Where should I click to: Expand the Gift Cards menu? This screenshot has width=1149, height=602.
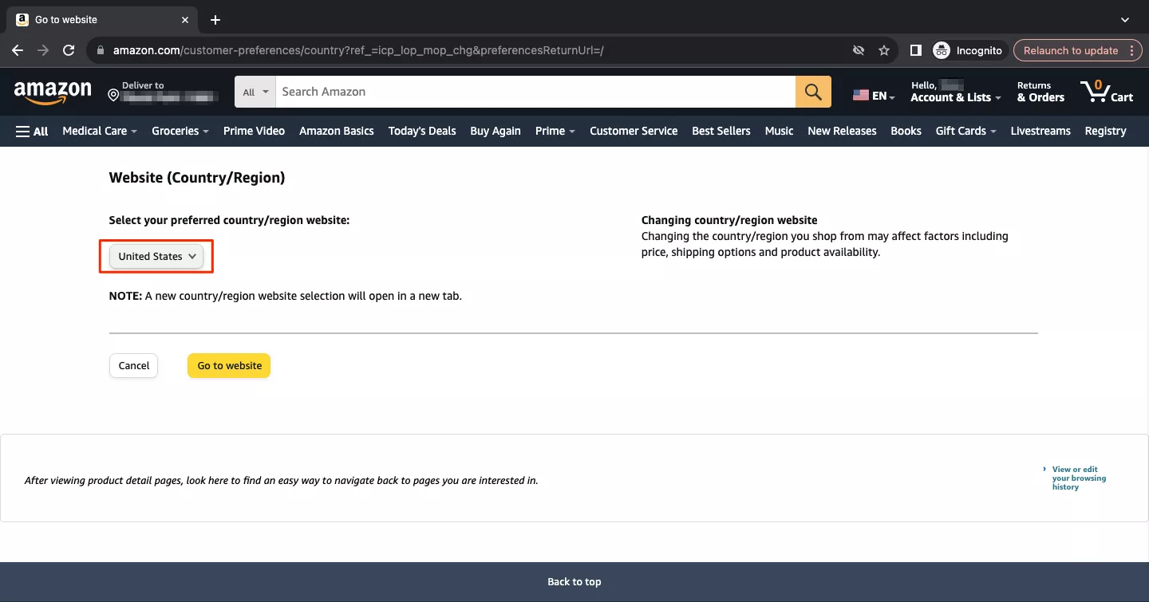click(965, 131)
